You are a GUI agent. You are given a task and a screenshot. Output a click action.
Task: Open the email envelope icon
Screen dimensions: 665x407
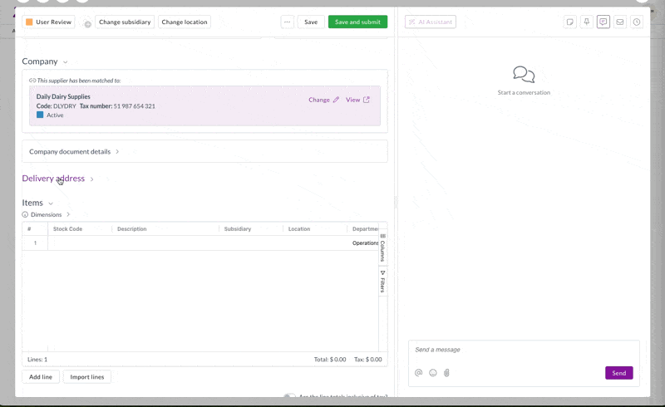[619, 22]
